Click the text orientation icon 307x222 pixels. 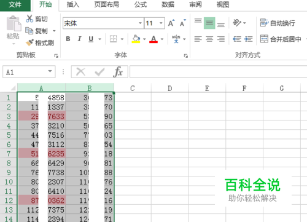pyautogui.click(x=237, y=23)
